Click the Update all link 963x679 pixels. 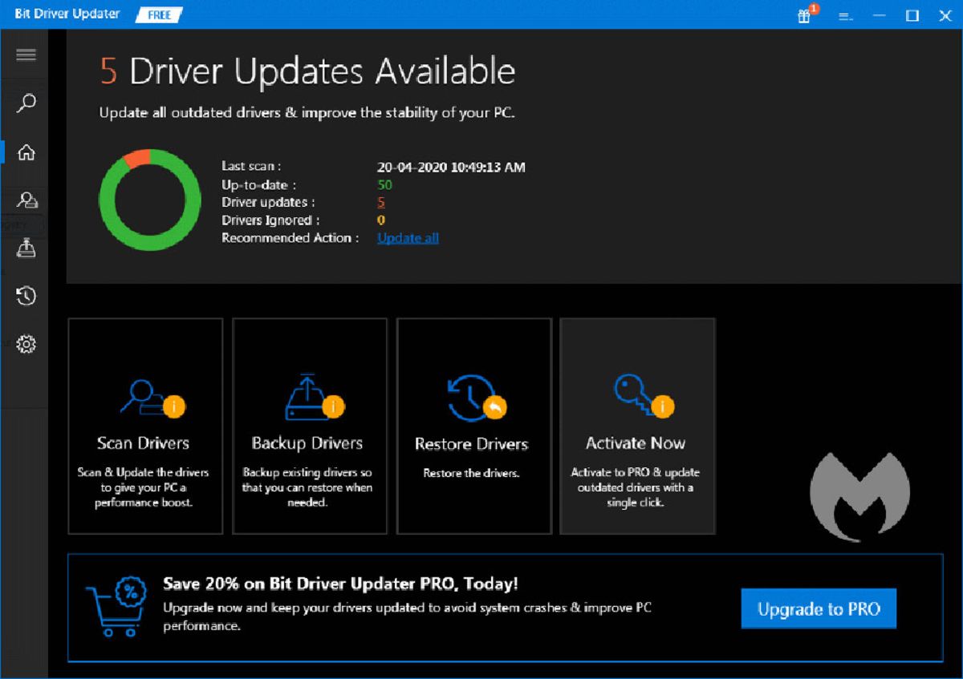(x=408, y=238)
